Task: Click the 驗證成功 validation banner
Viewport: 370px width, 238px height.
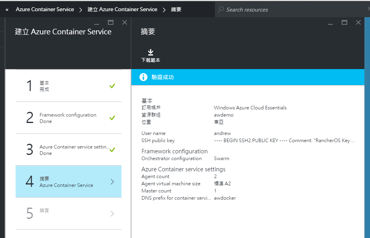Action: tap(248, 77)
